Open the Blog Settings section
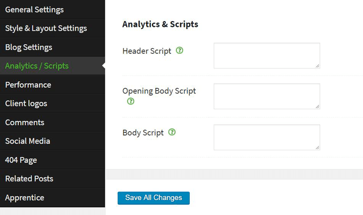The width and height of the screenshot is (363, 215). (52, 47)
